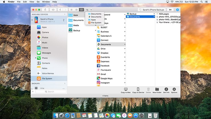Switch to icon grid view
Viewport: 211px width, 119px height.
pos(71,10)
